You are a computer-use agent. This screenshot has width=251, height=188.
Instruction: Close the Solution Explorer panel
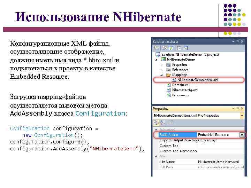(x=242, y=41)
